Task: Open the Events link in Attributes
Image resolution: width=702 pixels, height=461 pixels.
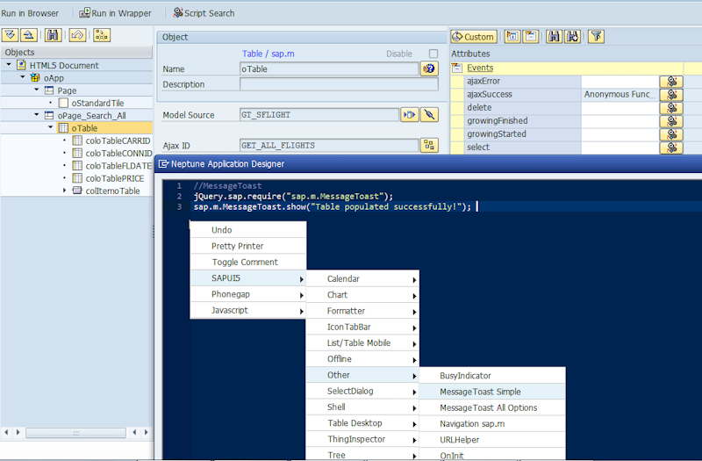Action: tap(480, 68)
